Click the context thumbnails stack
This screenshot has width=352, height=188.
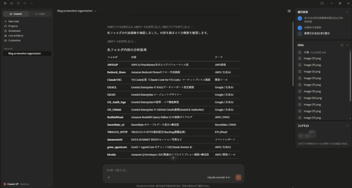click(x=307, y=135)
